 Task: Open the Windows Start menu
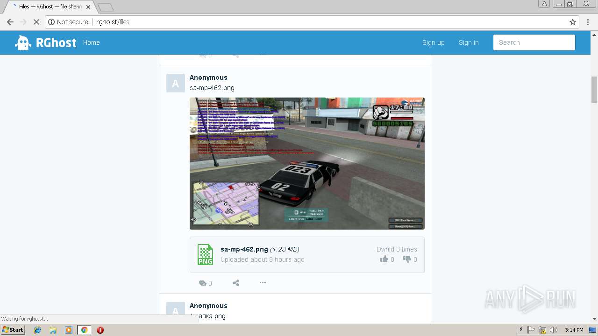pos(13,330)
